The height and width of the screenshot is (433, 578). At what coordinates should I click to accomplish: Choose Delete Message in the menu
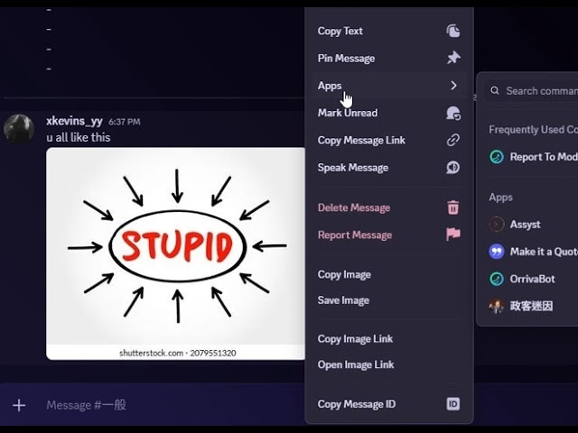coord(389,207)
